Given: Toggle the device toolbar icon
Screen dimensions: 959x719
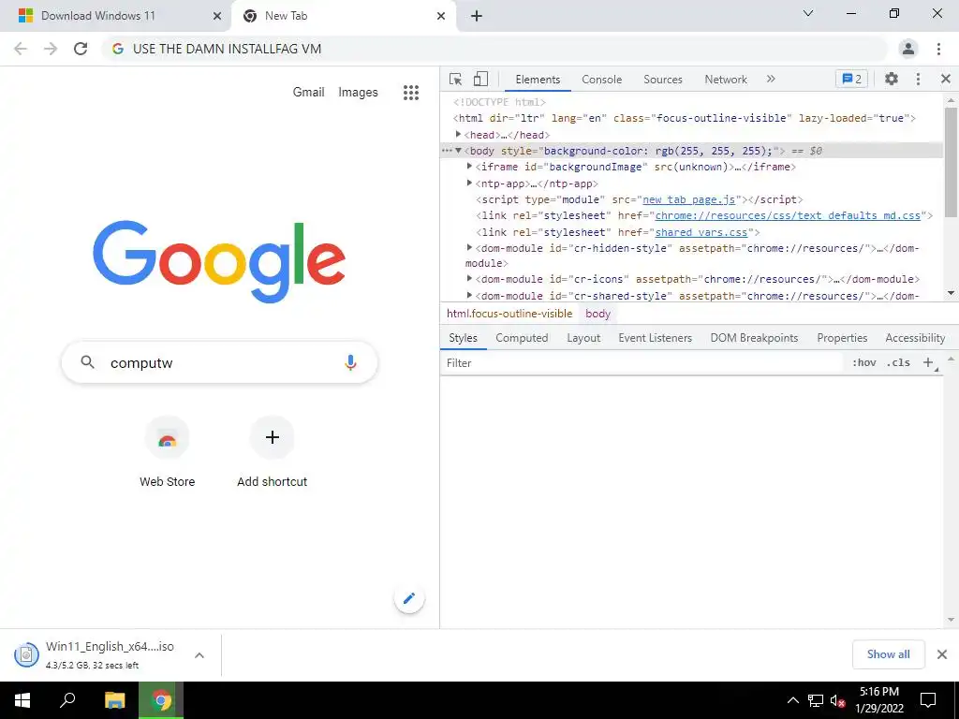Looking at the screenshot, I should click(480, 79).
